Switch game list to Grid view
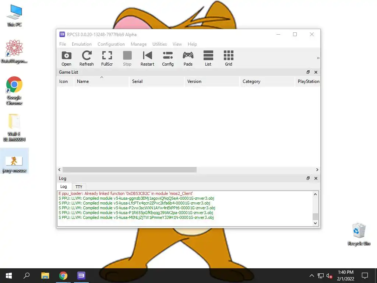This screenshot has width=377, height=283. tap(229, 58)
